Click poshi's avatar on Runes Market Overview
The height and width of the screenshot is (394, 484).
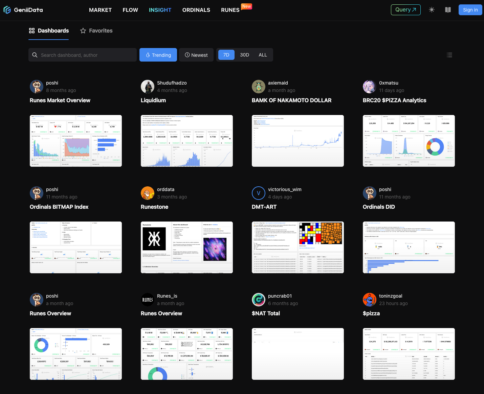tap(37, 87)
